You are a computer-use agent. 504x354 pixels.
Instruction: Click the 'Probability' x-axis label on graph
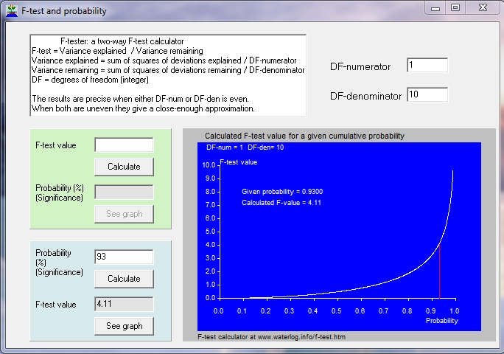coord(442,321)
